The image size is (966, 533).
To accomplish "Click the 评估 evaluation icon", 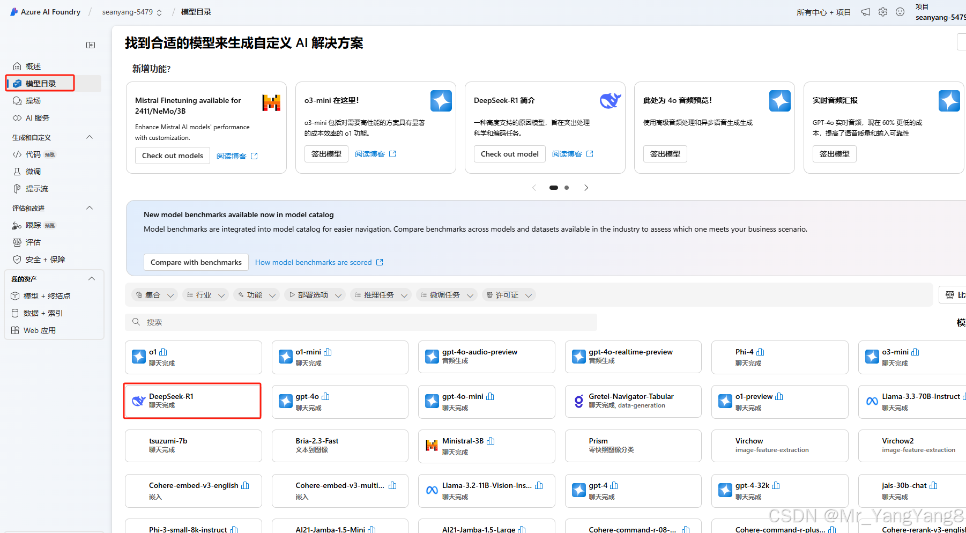I will 17,242.
